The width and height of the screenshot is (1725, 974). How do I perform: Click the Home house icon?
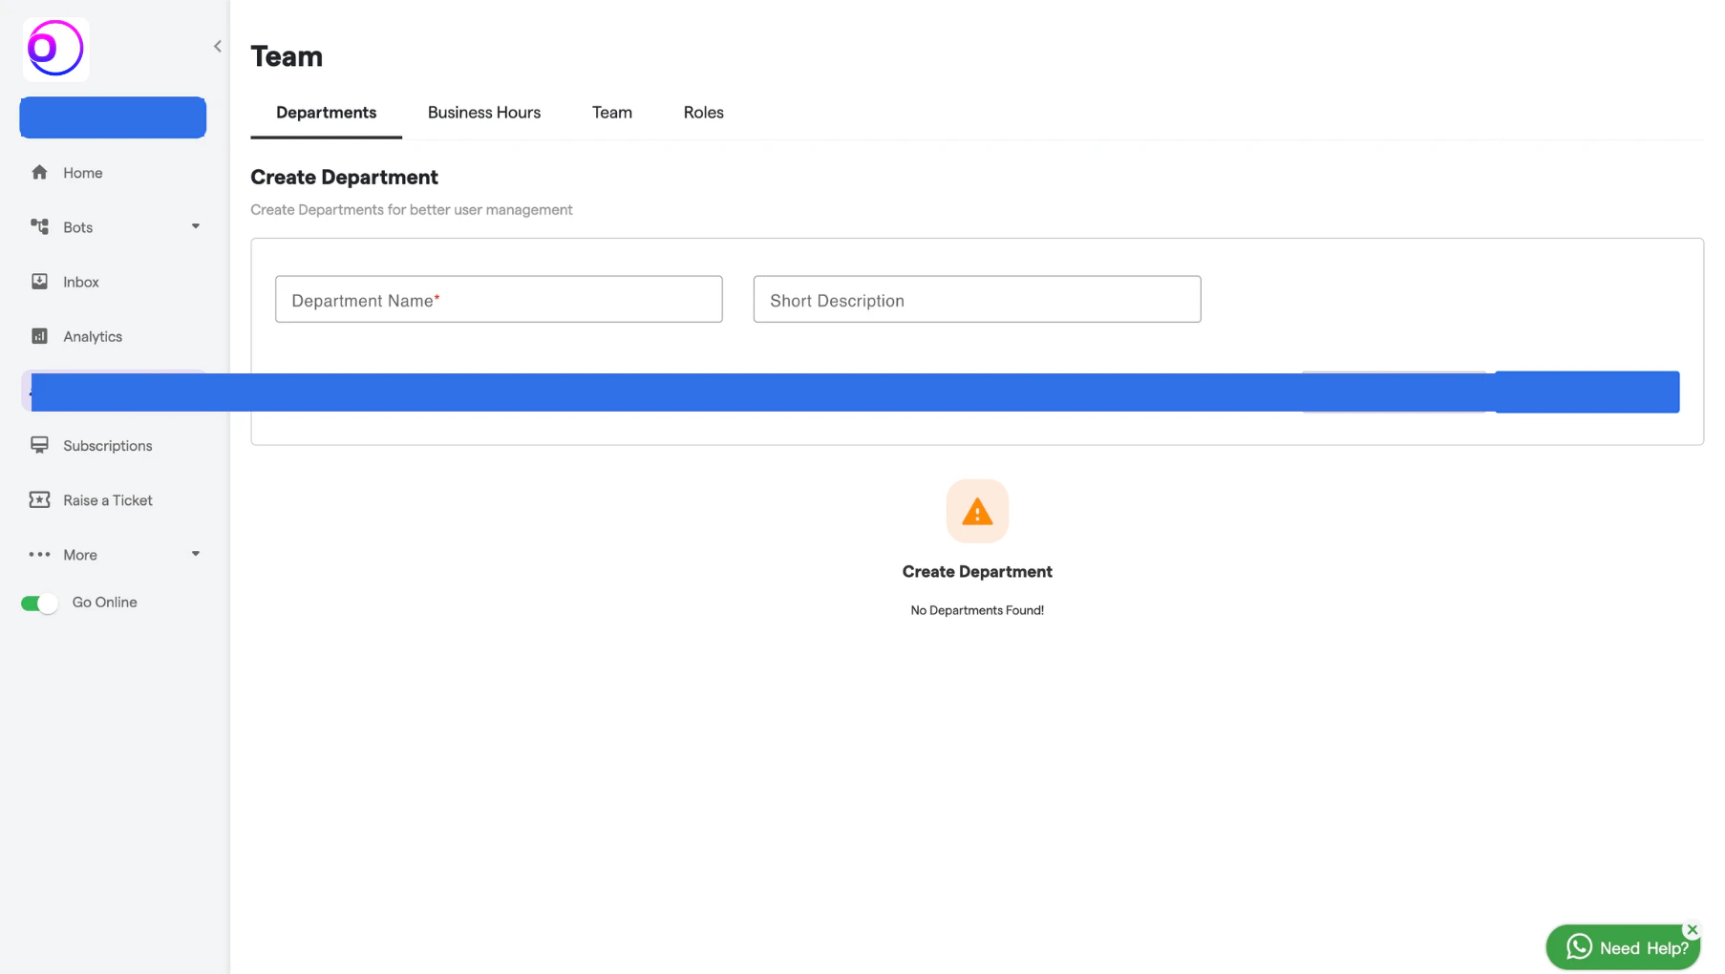tap(39, 173)
